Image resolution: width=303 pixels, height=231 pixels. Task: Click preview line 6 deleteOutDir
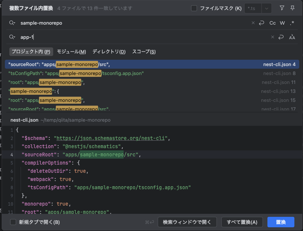tap(58, 171)
